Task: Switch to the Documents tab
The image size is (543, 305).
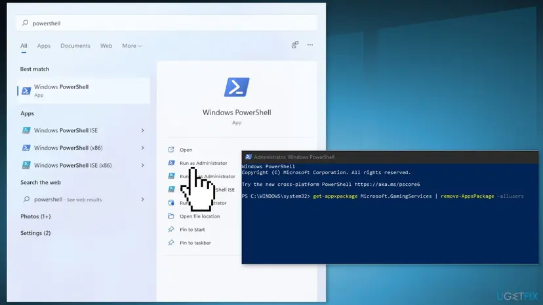Action: pos(75,46)
